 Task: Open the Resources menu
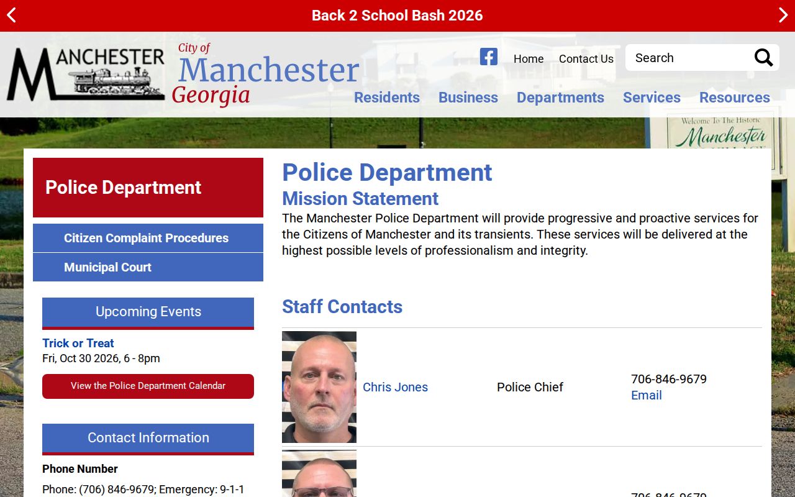[x=735, y=98]
